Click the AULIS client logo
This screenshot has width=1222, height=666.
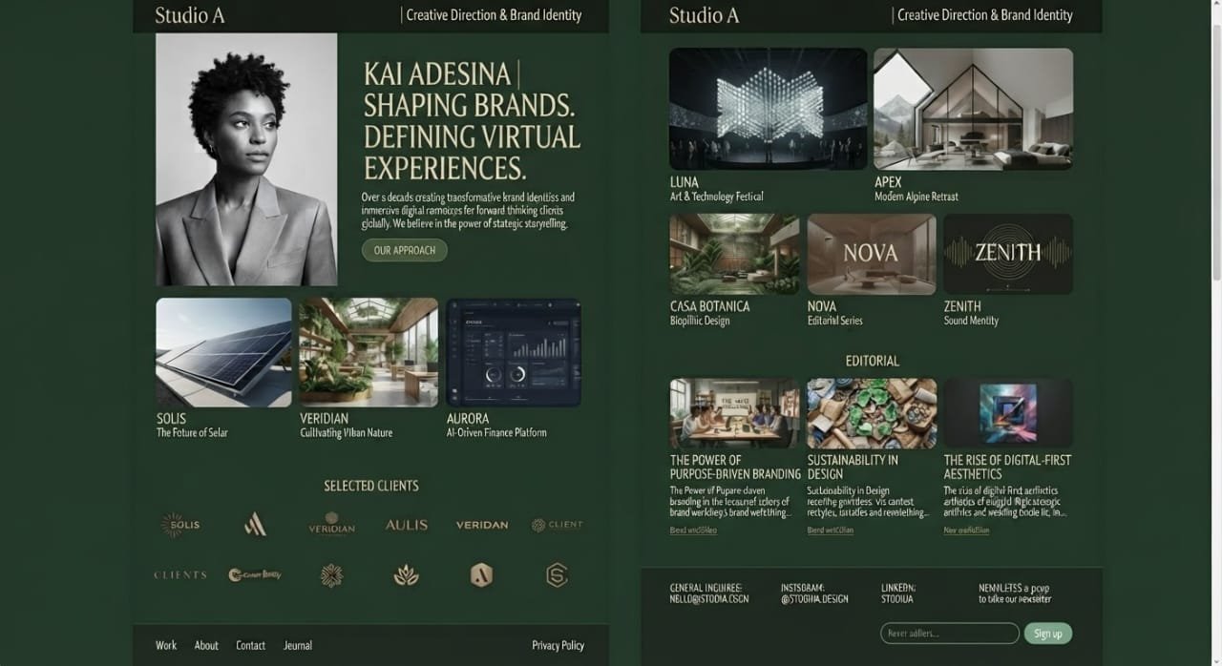pyautogui.click(x=407, y=525)
